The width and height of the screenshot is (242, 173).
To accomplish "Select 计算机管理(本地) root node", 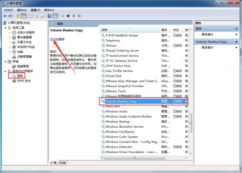I will tap(17, 23).
